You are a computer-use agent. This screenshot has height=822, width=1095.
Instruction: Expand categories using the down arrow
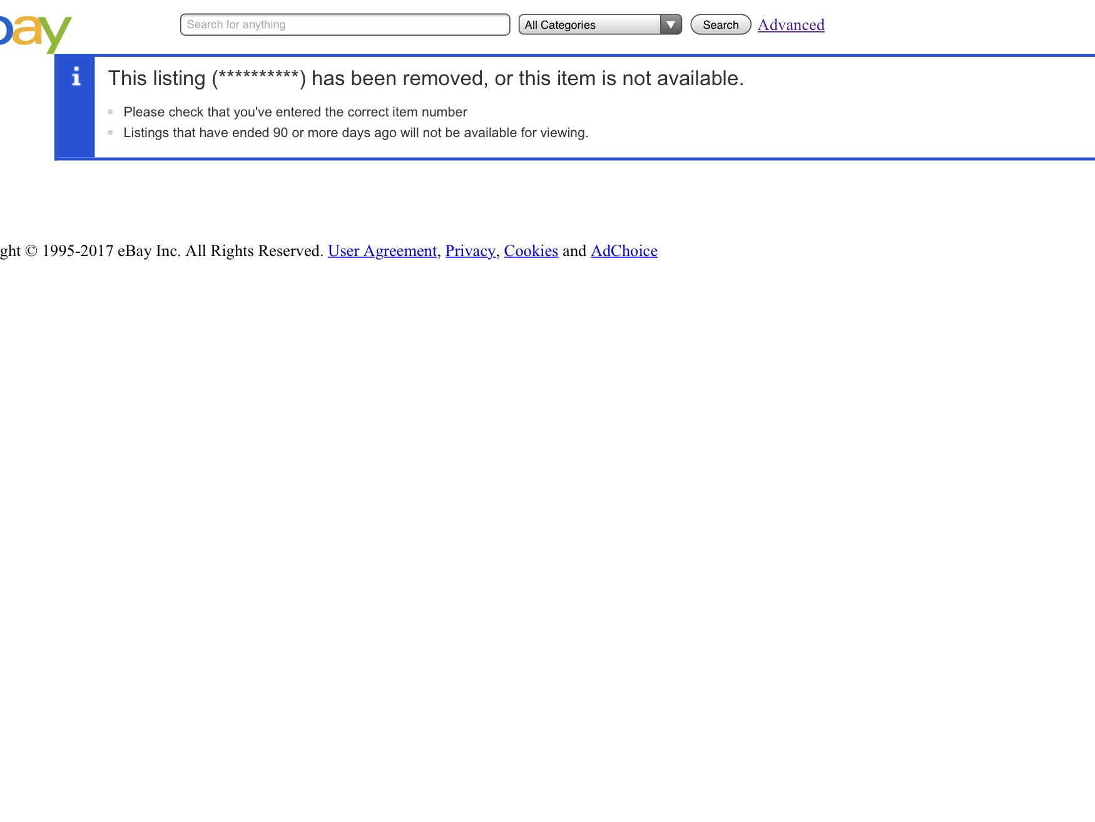[670, 24]
